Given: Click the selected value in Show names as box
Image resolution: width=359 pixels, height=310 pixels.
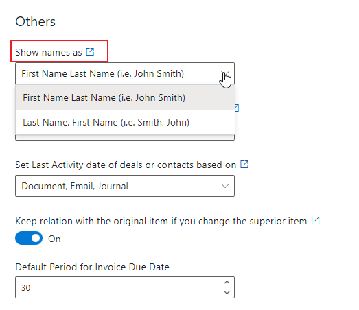Looking at the screenshot, I should 102,73.
